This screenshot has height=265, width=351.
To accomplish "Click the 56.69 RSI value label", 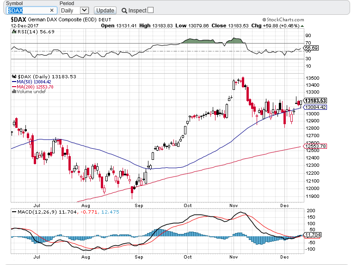I will 311,48.
